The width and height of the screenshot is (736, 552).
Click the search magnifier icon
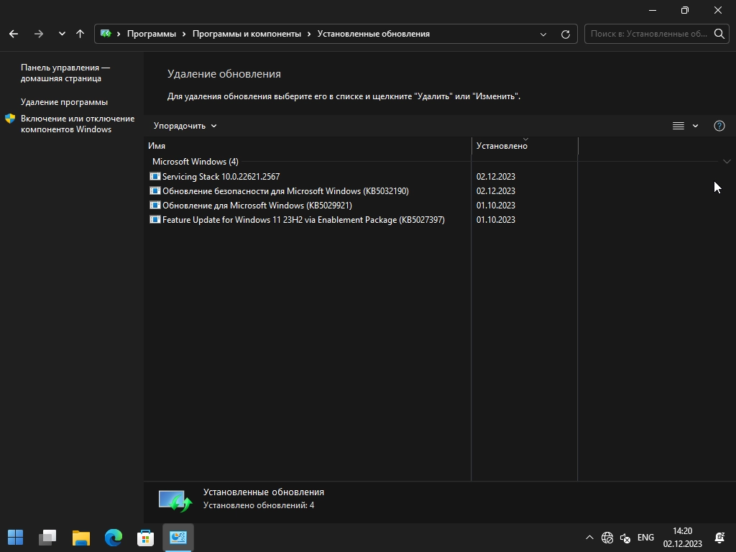[719, 34]
